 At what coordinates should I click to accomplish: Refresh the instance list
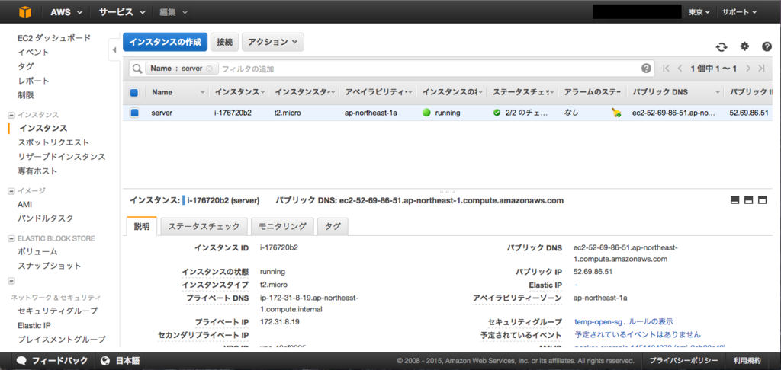pyautogui.click(x=721, y=46)
